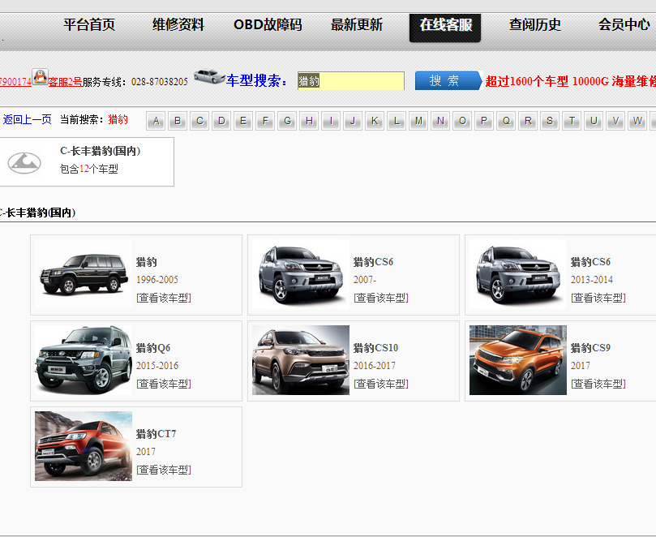Image resolution: width=656 pixels, height=537 pixels.
Task: Open the C-长丰猎豹(国内) brand title
Action: coord(101,151)
